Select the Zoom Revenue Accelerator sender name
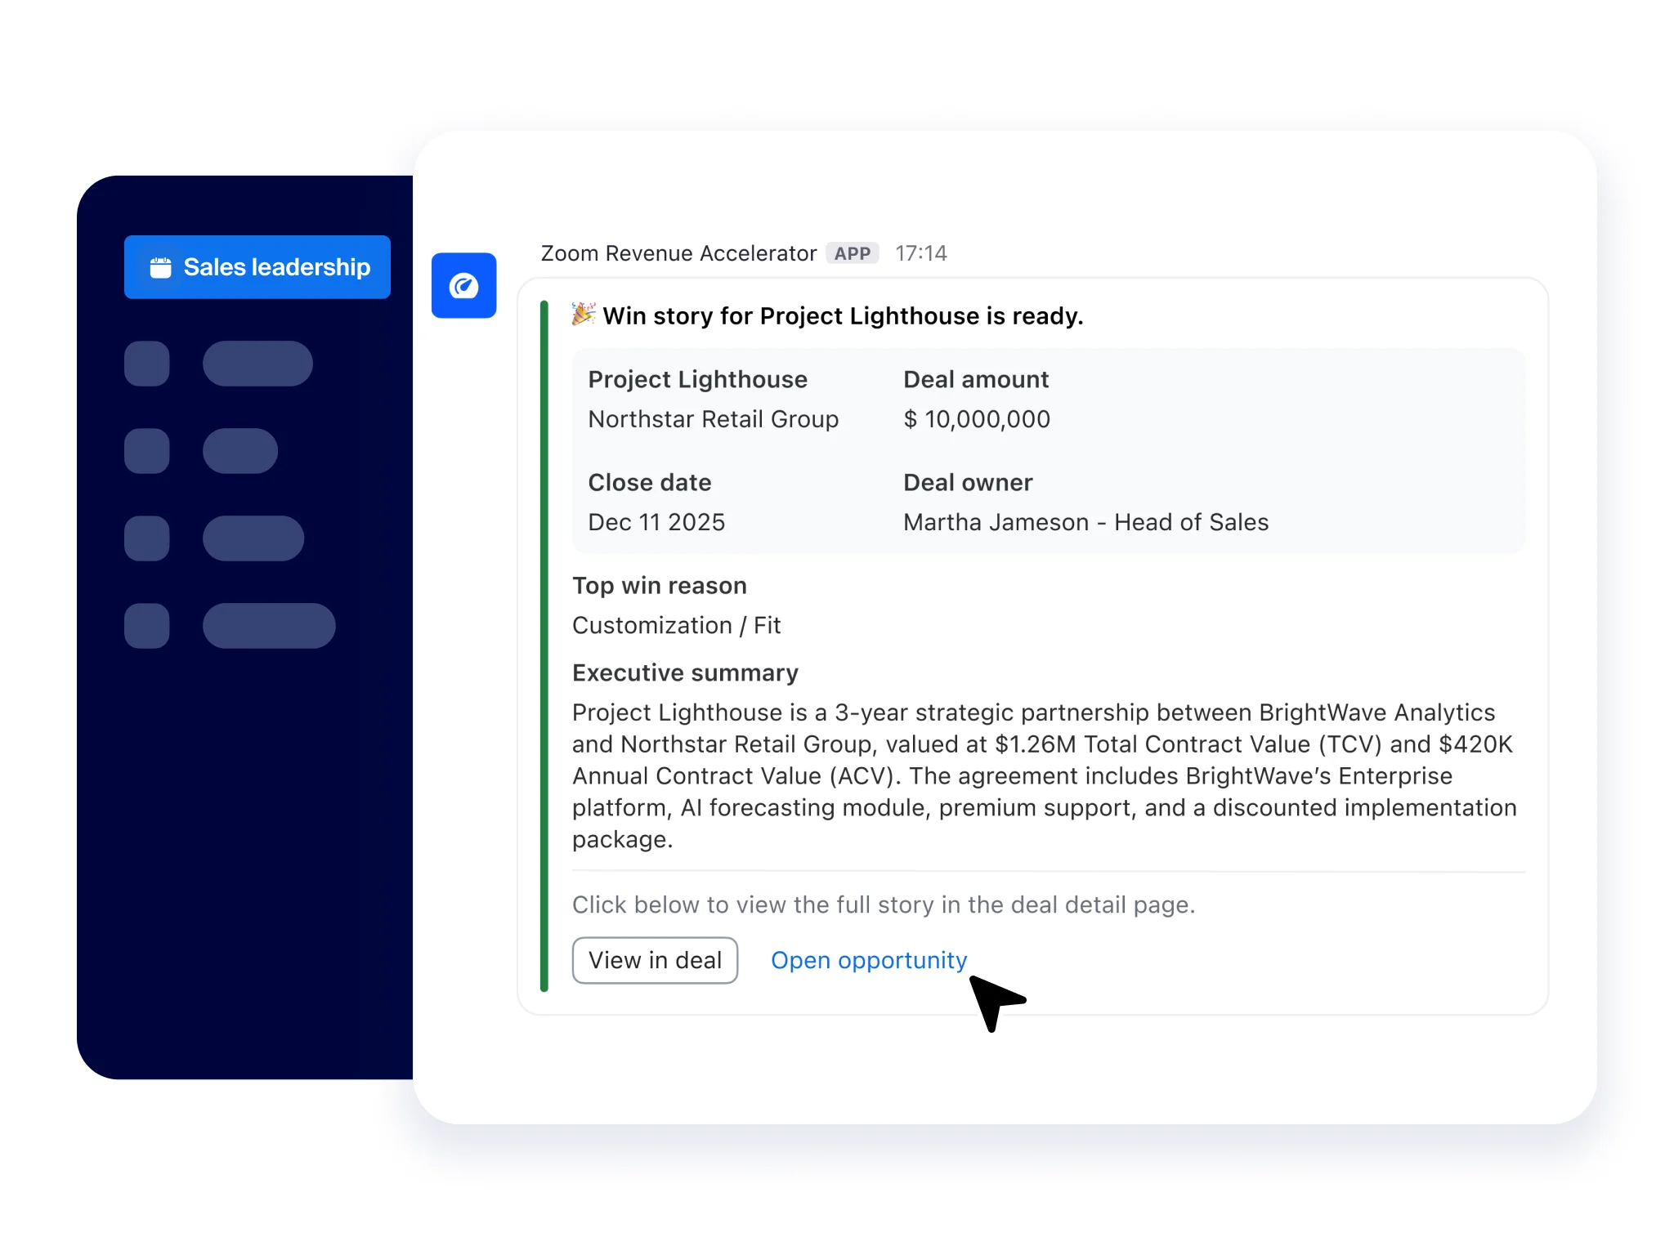This screenshot has height=1255, width=1674. 678,253
